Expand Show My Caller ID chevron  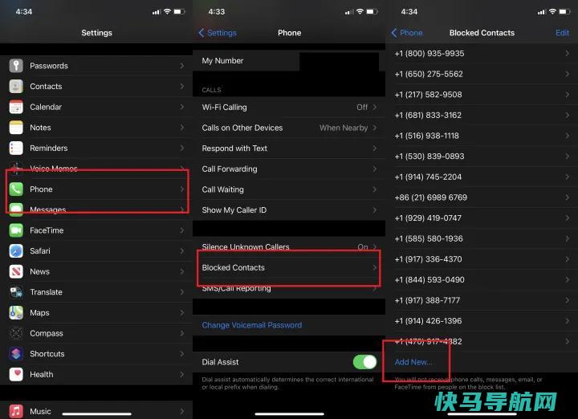pyautogui.click(x=375, y=210)
